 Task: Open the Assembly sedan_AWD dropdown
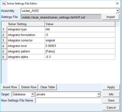pos(117,11)
